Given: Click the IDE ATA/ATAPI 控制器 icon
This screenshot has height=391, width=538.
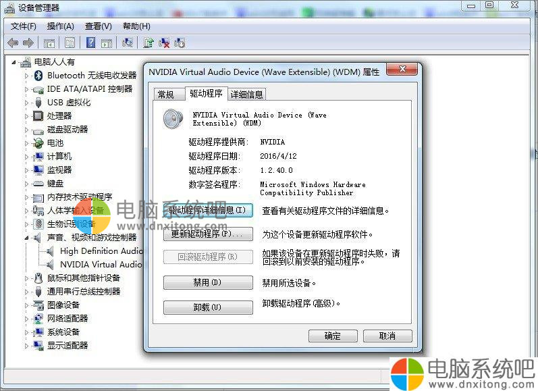Looking at the screenshot, I should tap(38, 89).
